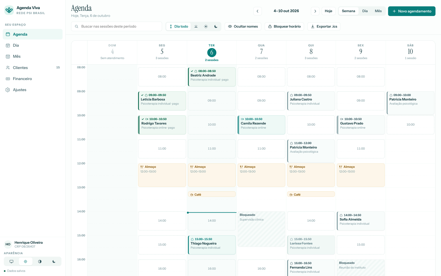Open Clientes in the sidebar
441x276 pixels.
click(x=33, y=68)
